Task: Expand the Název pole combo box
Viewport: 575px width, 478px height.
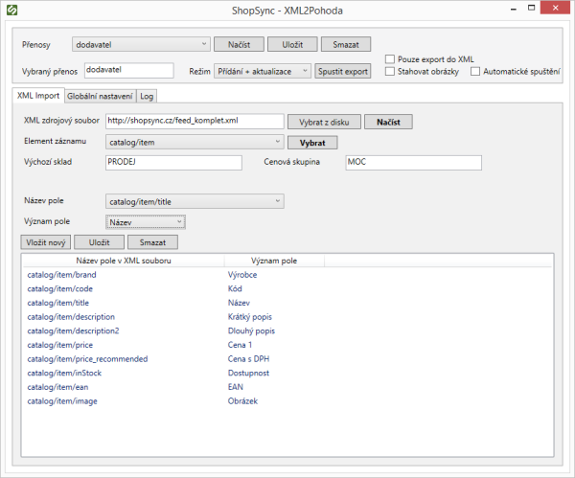Action: pyautogui.click(x=194, y=201)
